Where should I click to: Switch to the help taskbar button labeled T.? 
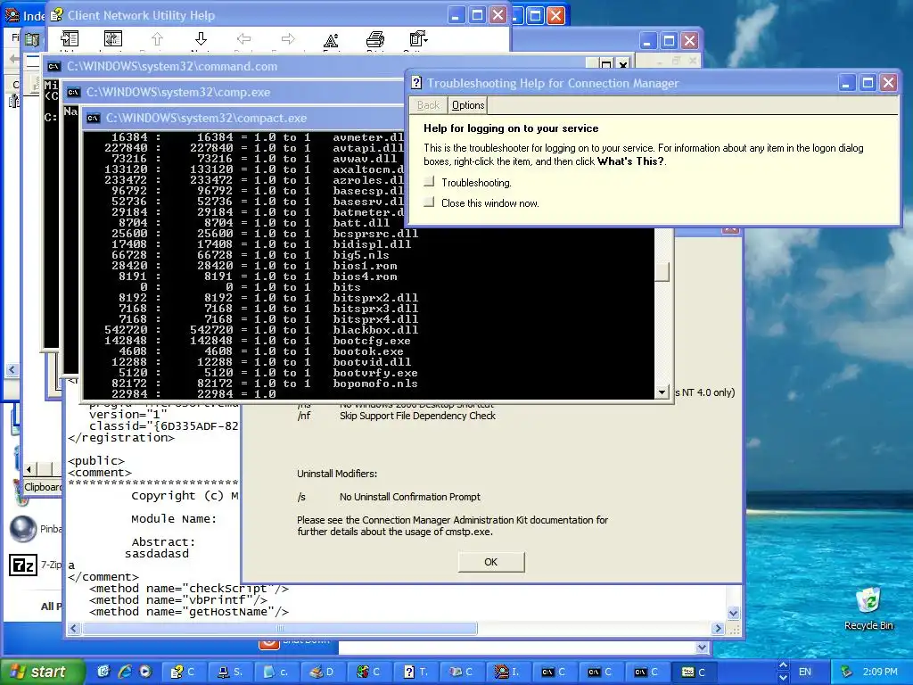pyautogui.click(x=416, y=672)
